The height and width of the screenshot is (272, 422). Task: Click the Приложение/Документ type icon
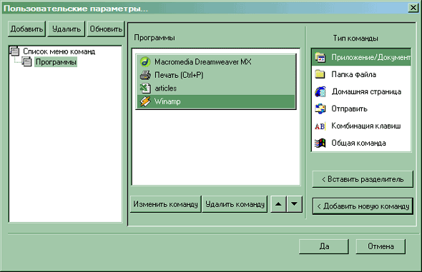point(320,57)
